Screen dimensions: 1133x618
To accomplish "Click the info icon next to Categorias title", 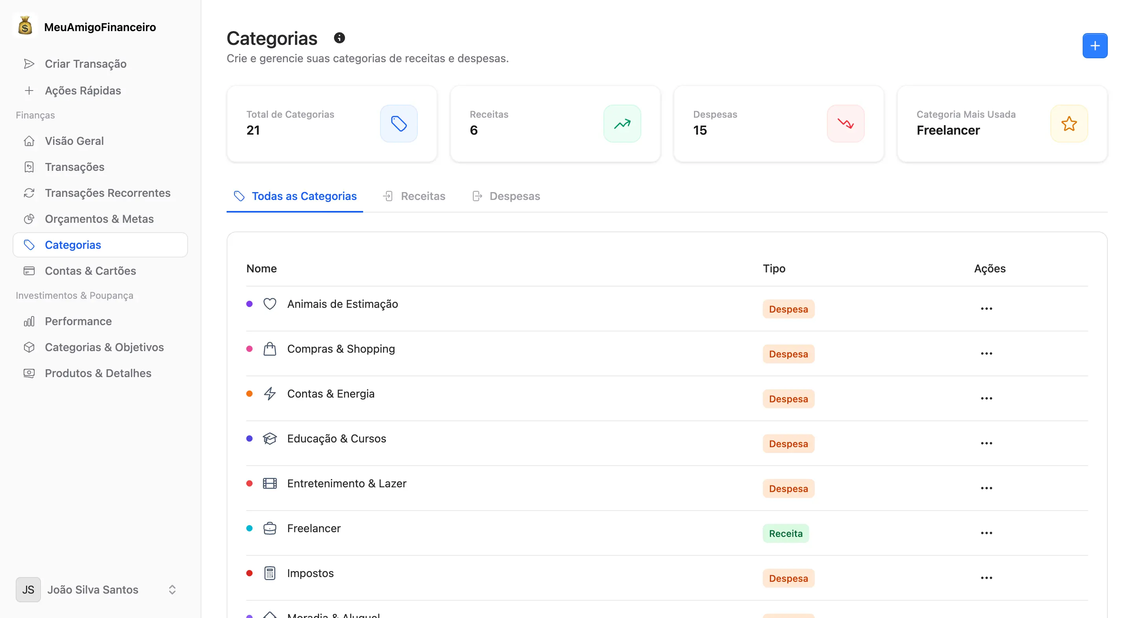I will point(339,37).
